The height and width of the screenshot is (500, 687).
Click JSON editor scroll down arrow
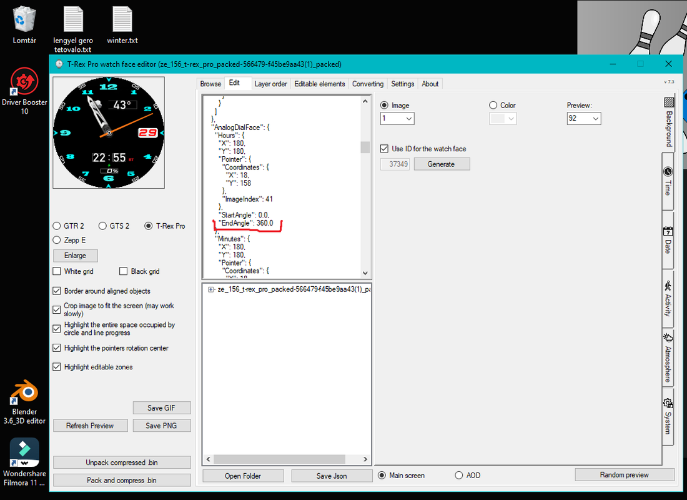(365, 272)
